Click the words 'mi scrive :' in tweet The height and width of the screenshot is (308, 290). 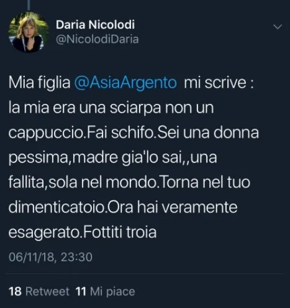click(x=219, y=83)
